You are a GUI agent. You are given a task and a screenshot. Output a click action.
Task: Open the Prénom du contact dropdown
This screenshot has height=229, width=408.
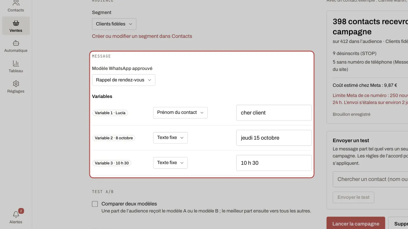(180, 113)
